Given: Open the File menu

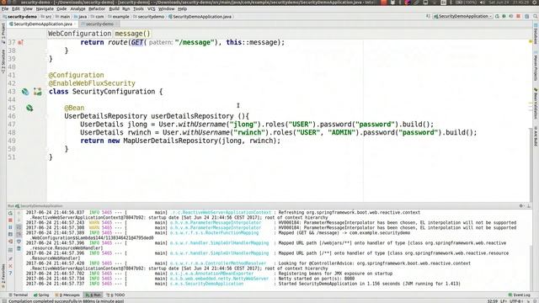Looking at the screenshot, I should [x=5, y=8].
